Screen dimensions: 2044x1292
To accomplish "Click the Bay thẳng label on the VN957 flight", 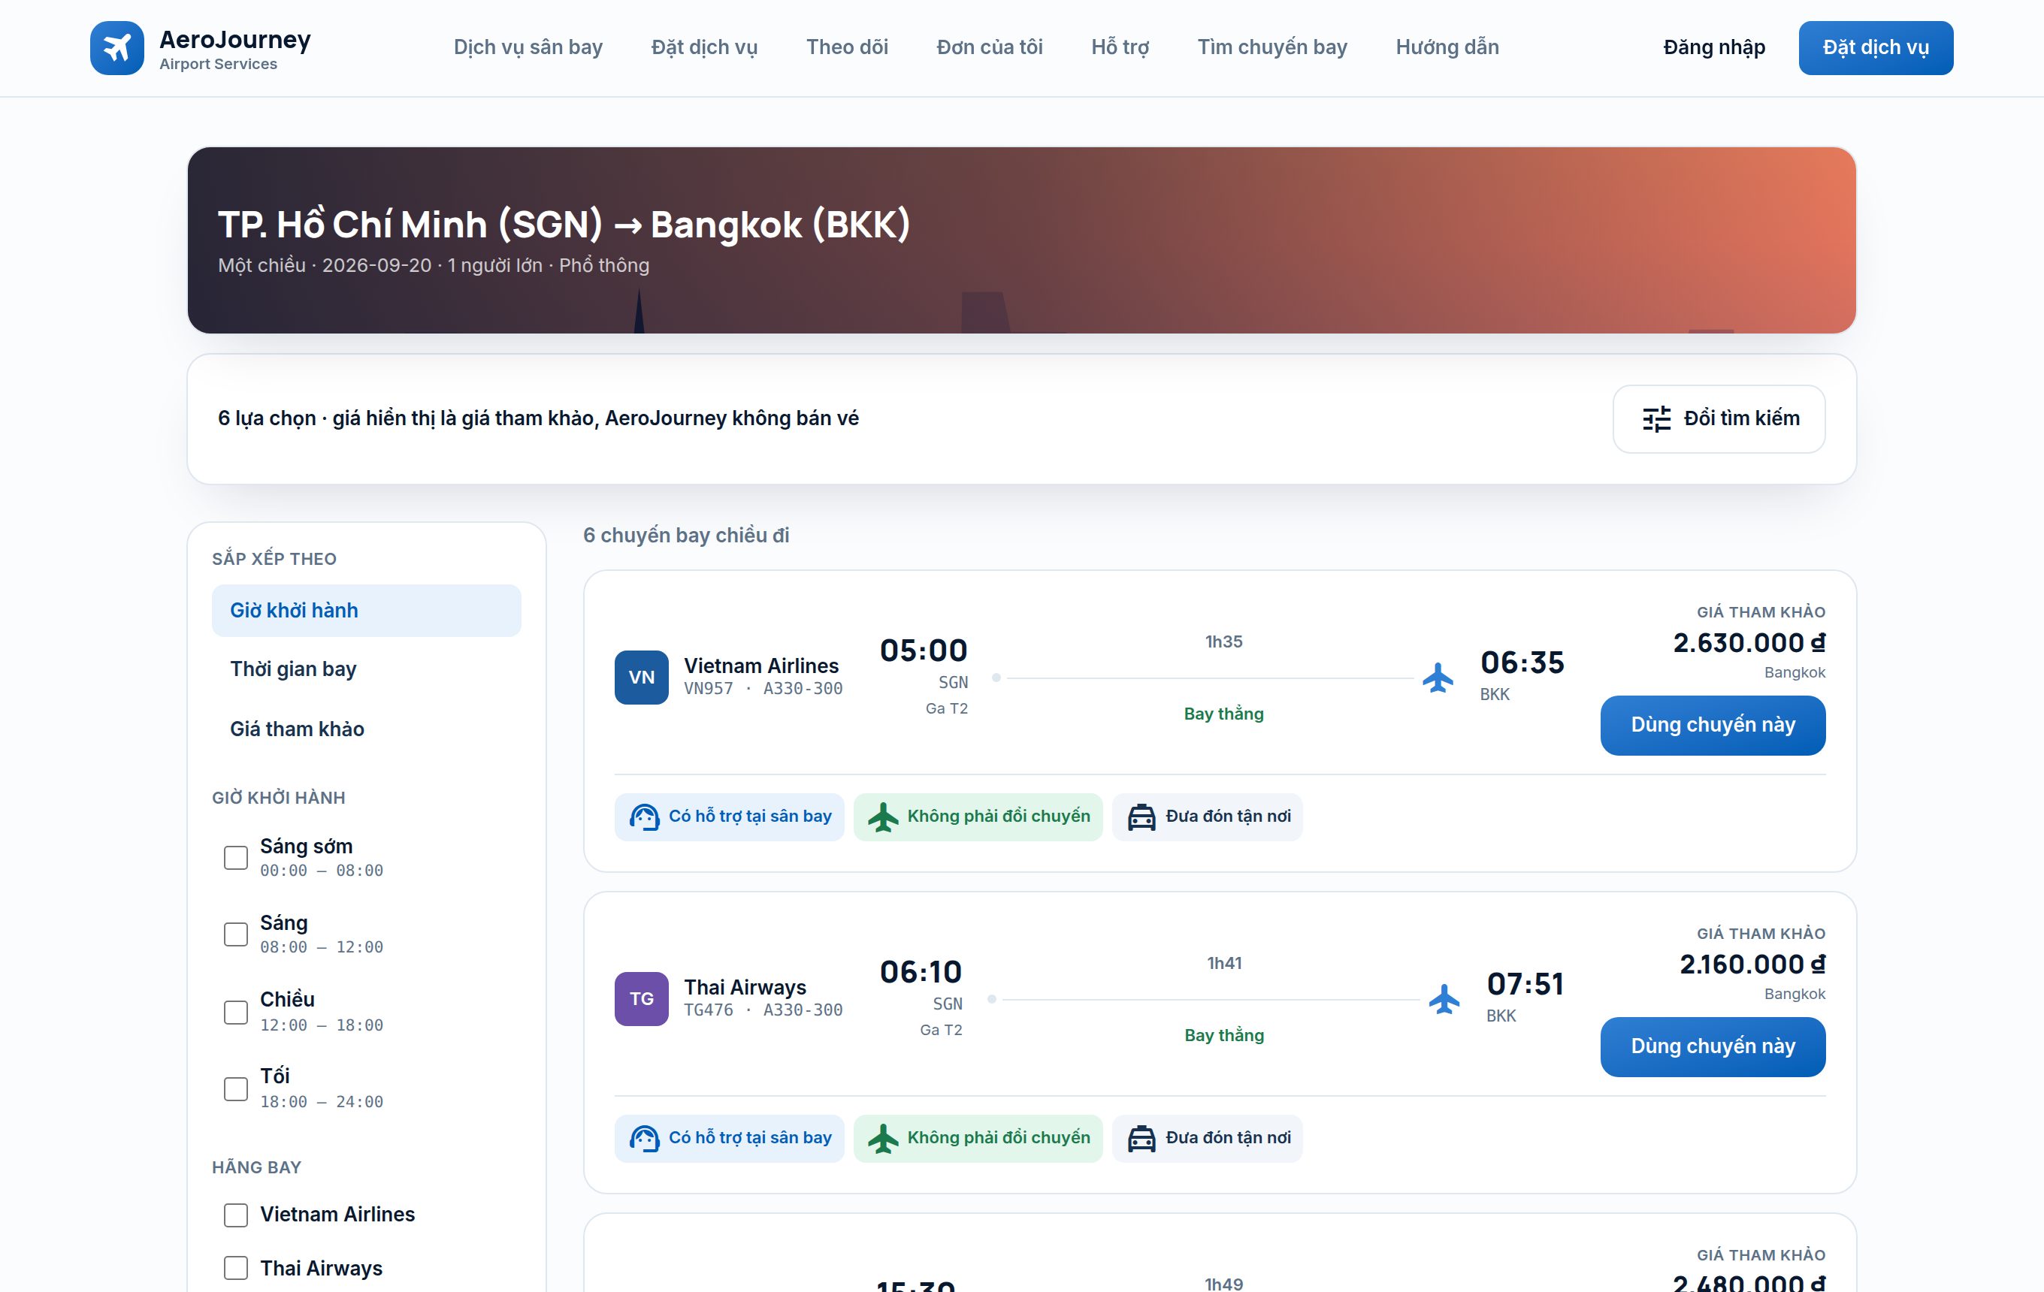I will (x=1224, y=714).
